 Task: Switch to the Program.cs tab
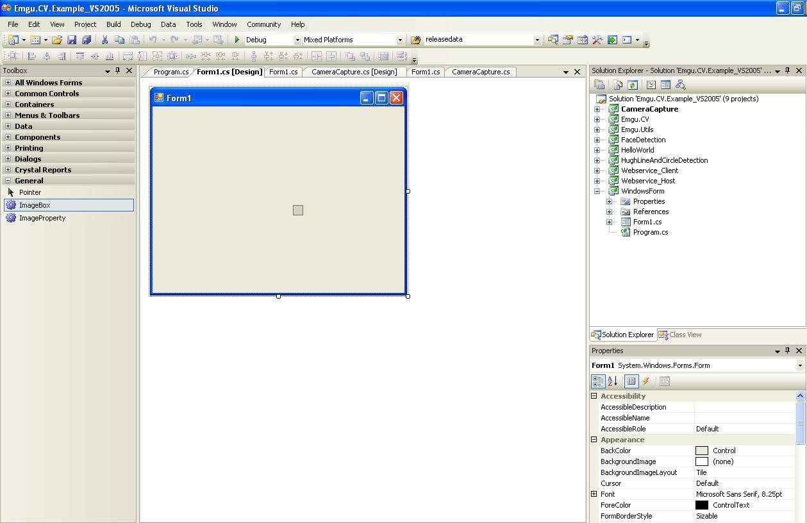pyautogui.click(x=171, y=72)
